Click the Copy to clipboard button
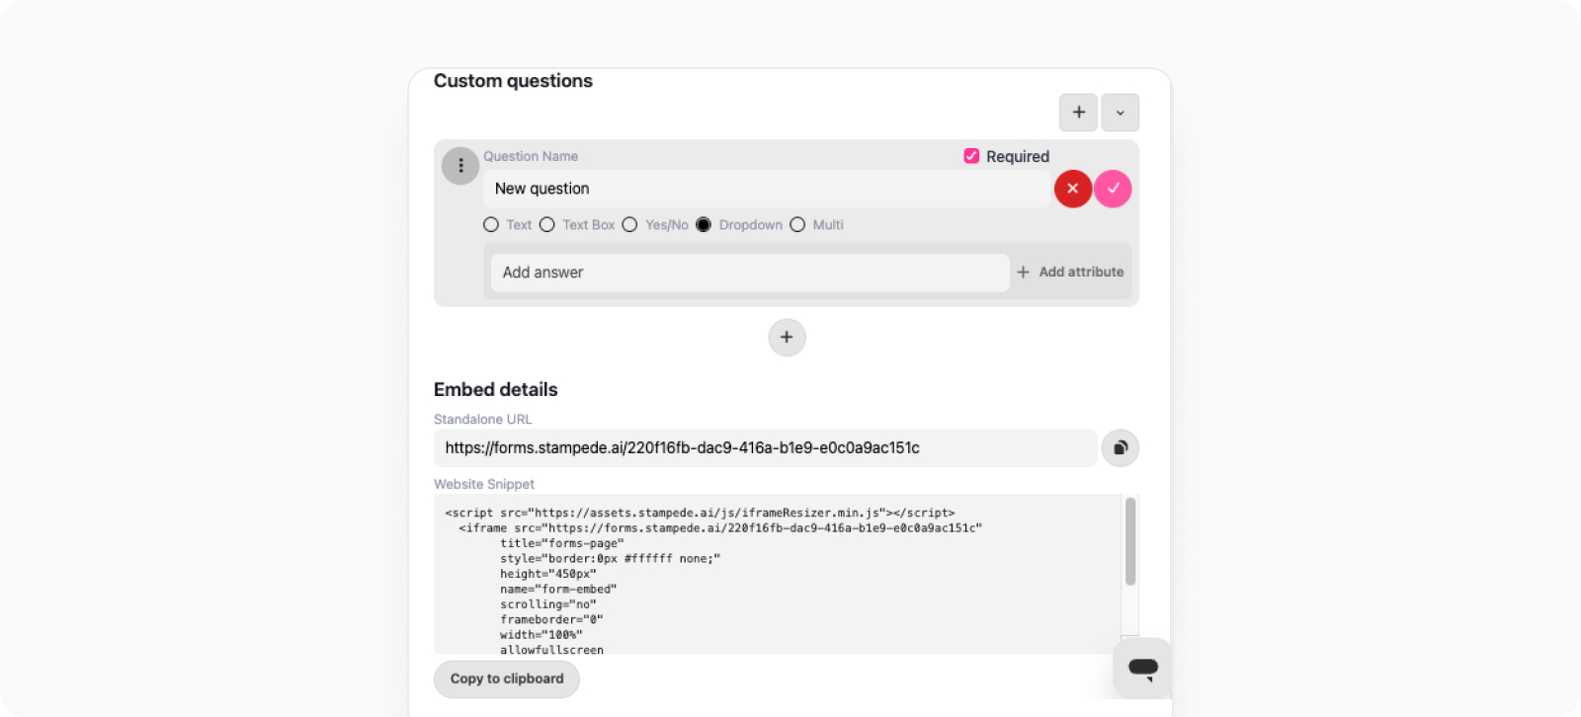Image resolution: width=1581 pixels, height=717 pixels. [507, 678]
